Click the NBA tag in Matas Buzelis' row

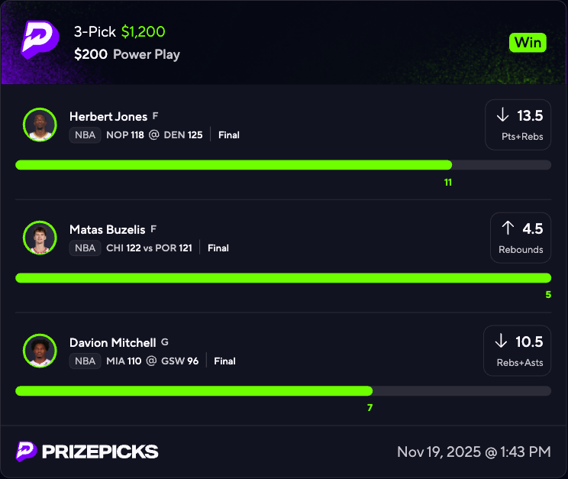85,248
